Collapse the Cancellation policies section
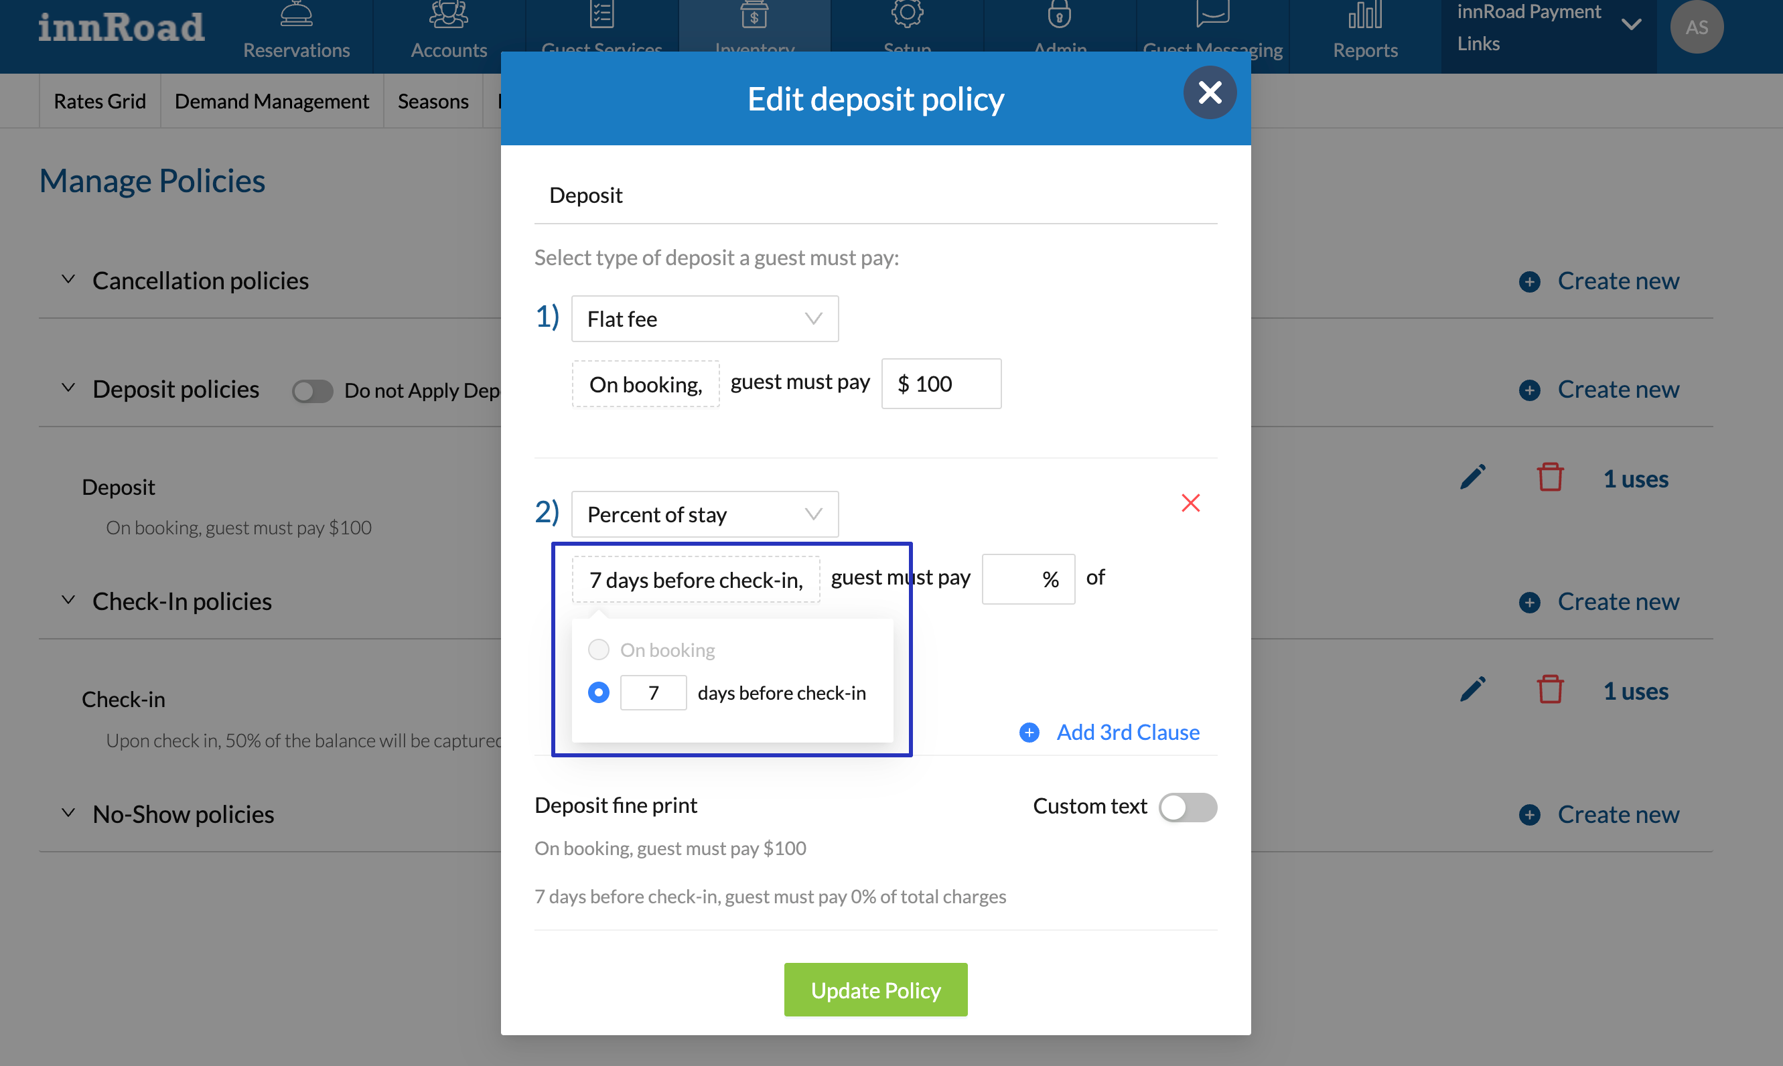The height and width of the screenshot is (1066, 1783). [68, 280]
